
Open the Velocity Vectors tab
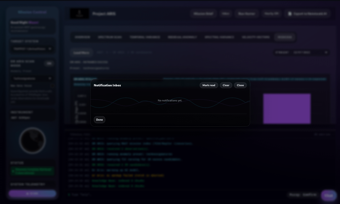click(x=256, y=37)
